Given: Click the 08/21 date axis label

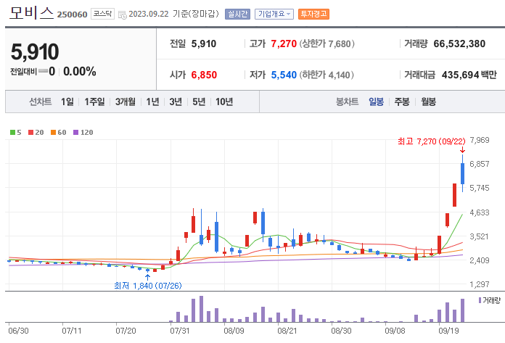Looking at the screenshot, I should pos(287,331).
